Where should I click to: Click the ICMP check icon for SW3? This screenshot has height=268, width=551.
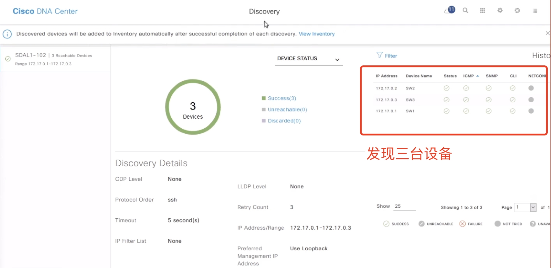466,100
